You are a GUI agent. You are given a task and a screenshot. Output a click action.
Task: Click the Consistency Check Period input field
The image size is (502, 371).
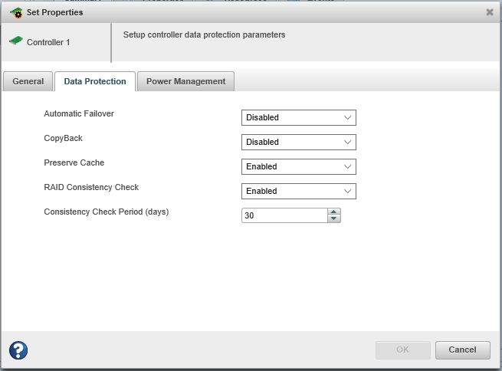tap(284, 216)
